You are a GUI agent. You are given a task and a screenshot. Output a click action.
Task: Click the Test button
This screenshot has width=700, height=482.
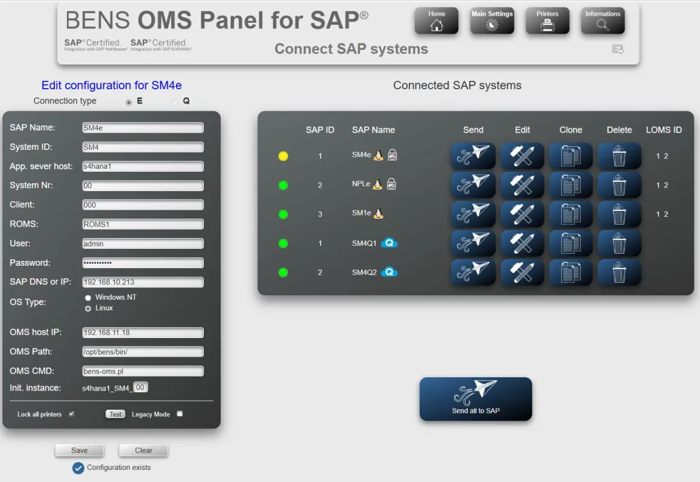point(115,414)
